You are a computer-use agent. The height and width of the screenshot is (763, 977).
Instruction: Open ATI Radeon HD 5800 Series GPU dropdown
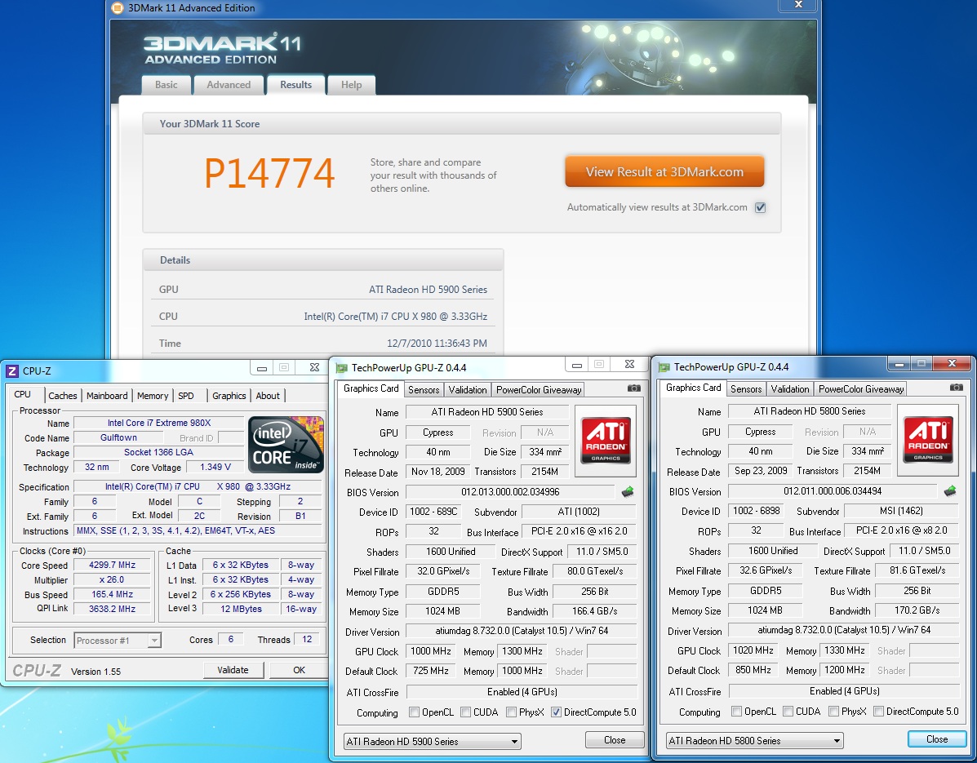coord(754,741)
